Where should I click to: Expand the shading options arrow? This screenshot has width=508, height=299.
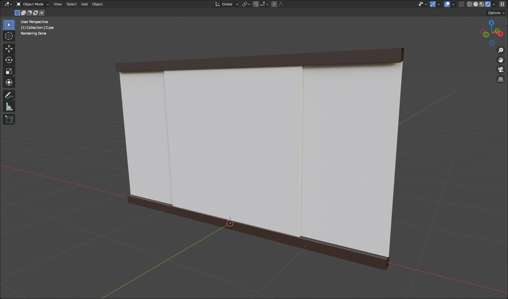click(494, 4)
